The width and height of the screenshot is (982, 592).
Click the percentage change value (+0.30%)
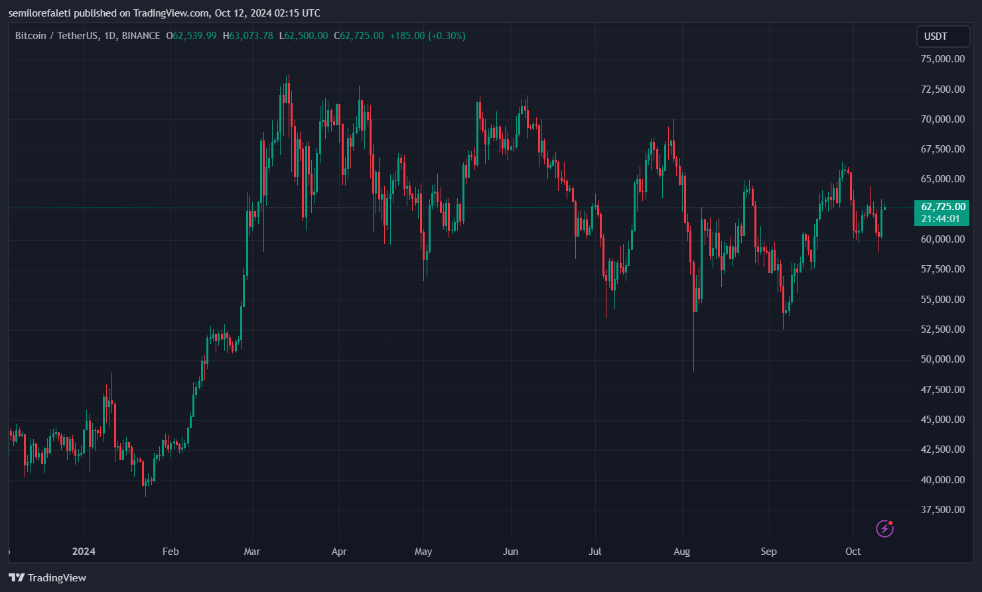445,36
